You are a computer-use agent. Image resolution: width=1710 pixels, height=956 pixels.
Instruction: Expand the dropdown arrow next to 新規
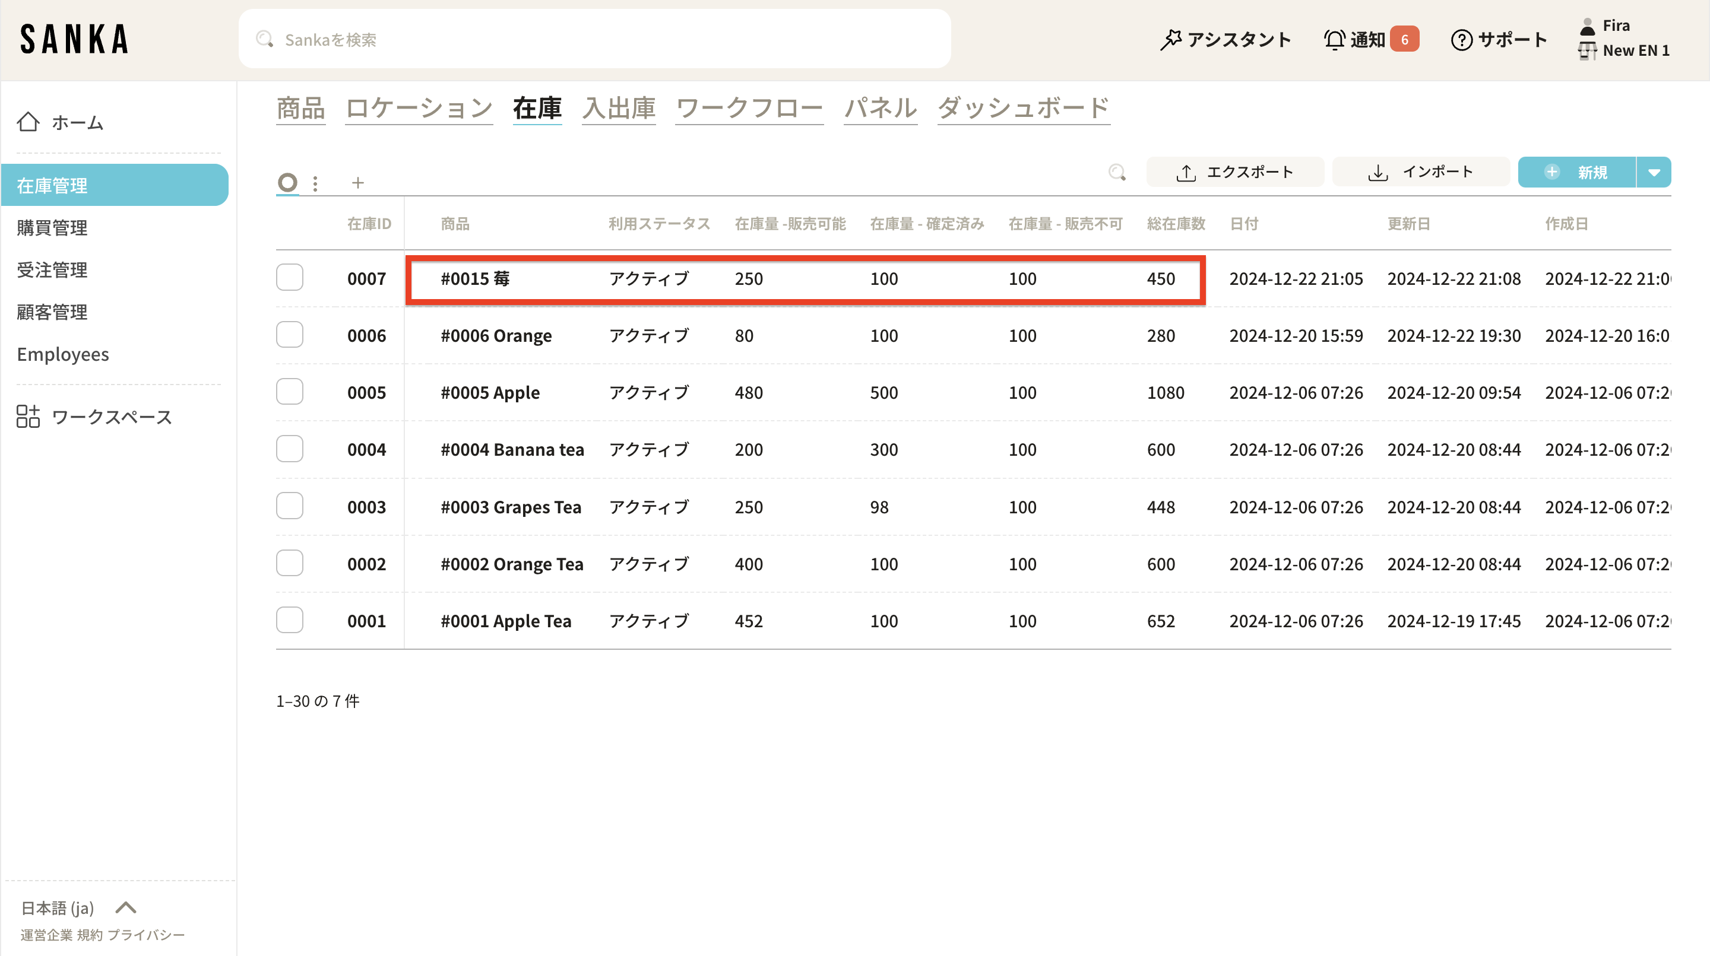1654,173
